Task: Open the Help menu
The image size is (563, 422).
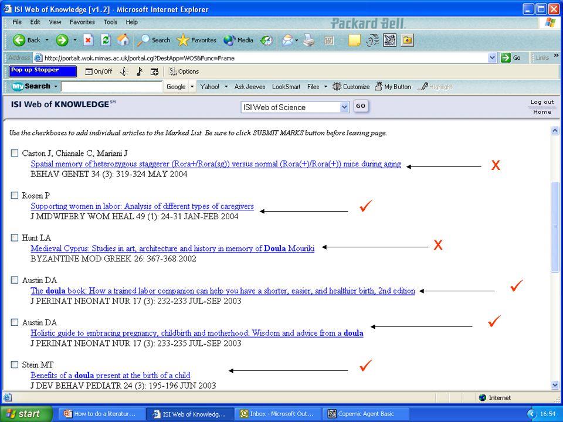Action: tap(132, 22)
